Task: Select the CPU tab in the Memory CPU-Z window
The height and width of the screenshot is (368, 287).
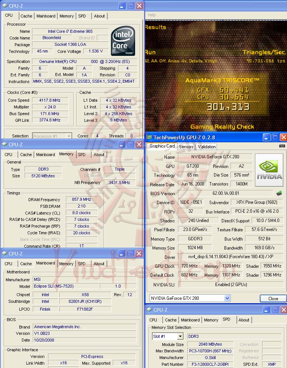Action: [9, 155]
